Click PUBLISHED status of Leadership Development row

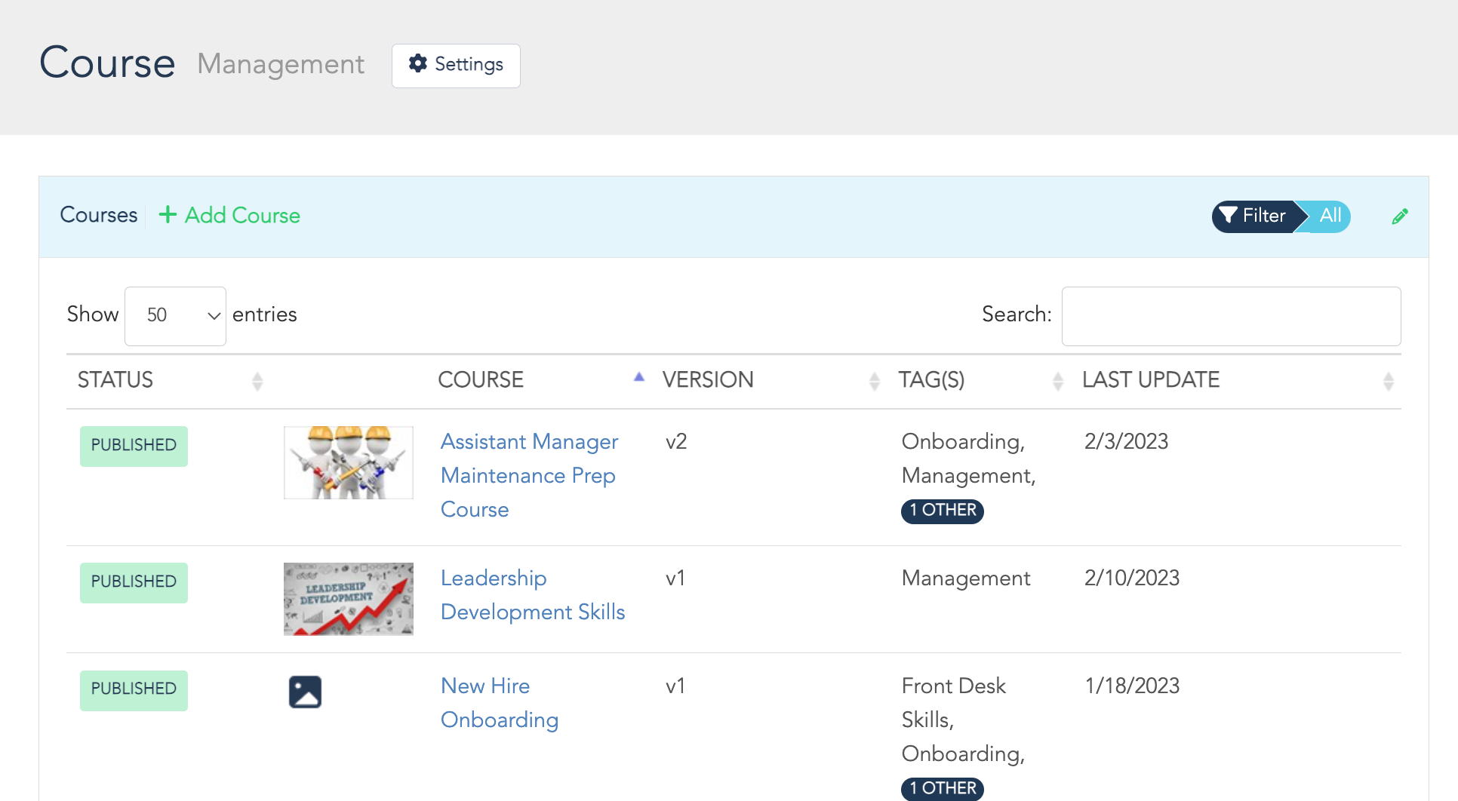[134, 582]
